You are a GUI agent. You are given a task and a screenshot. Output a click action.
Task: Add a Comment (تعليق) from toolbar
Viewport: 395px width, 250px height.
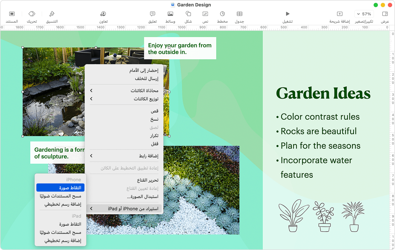152,14
